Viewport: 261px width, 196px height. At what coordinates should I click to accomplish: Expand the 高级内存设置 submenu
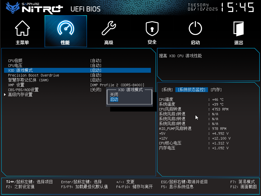click(x=20, y=95)
